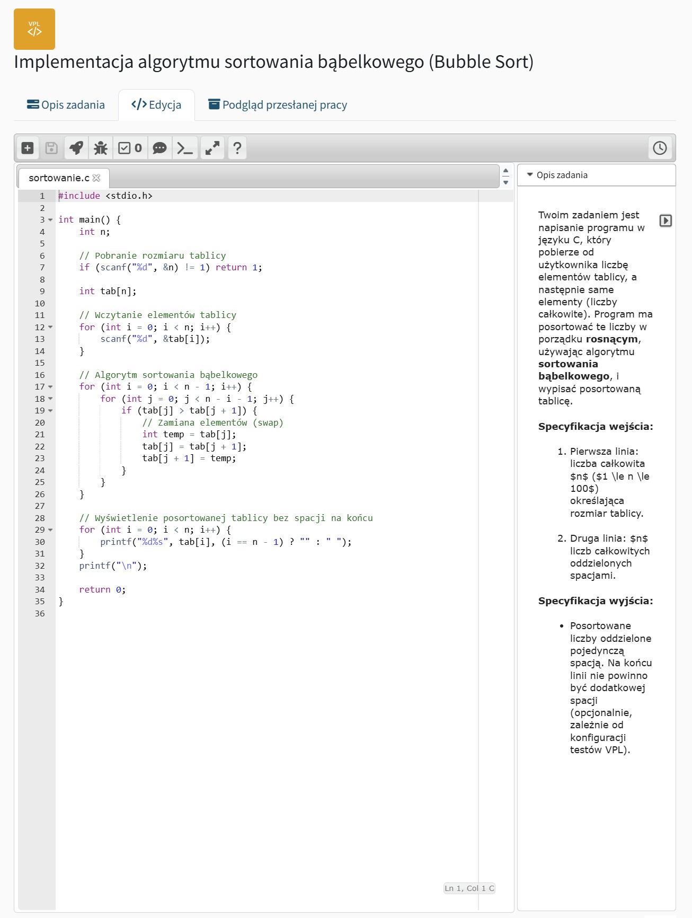This screenshot has height=918, width=692.
Task: Open the Podgląd przesłanej pracy tab
Action: coord(278,105)
